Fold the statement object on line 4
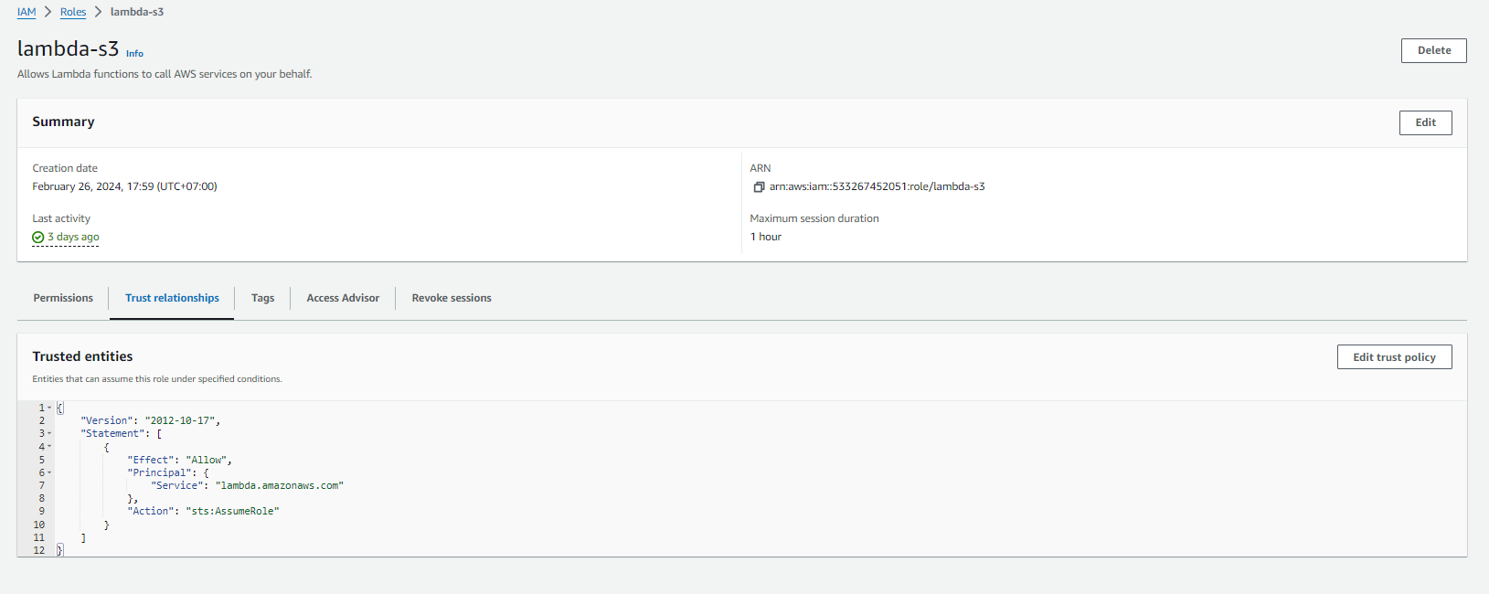Image resolution: width=1489 pixels, height=594 pixels. point(49,447)
